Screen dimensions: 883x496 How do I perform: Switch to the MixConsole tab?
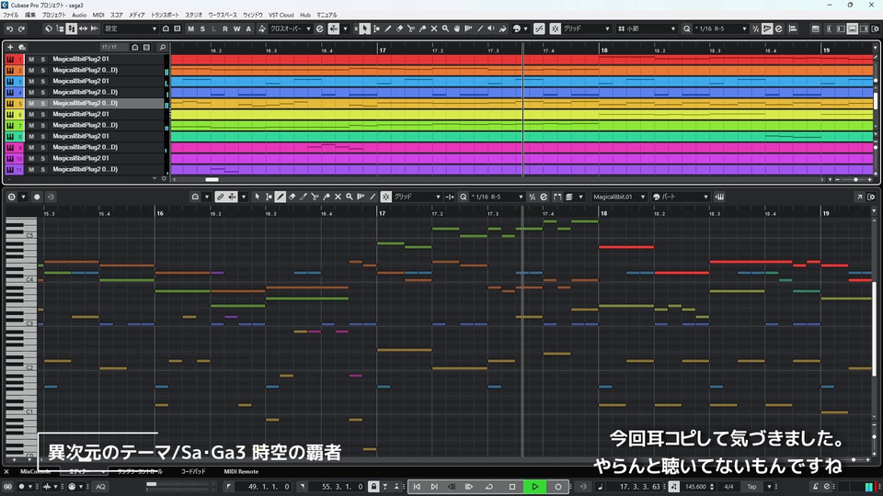[33, 471]
